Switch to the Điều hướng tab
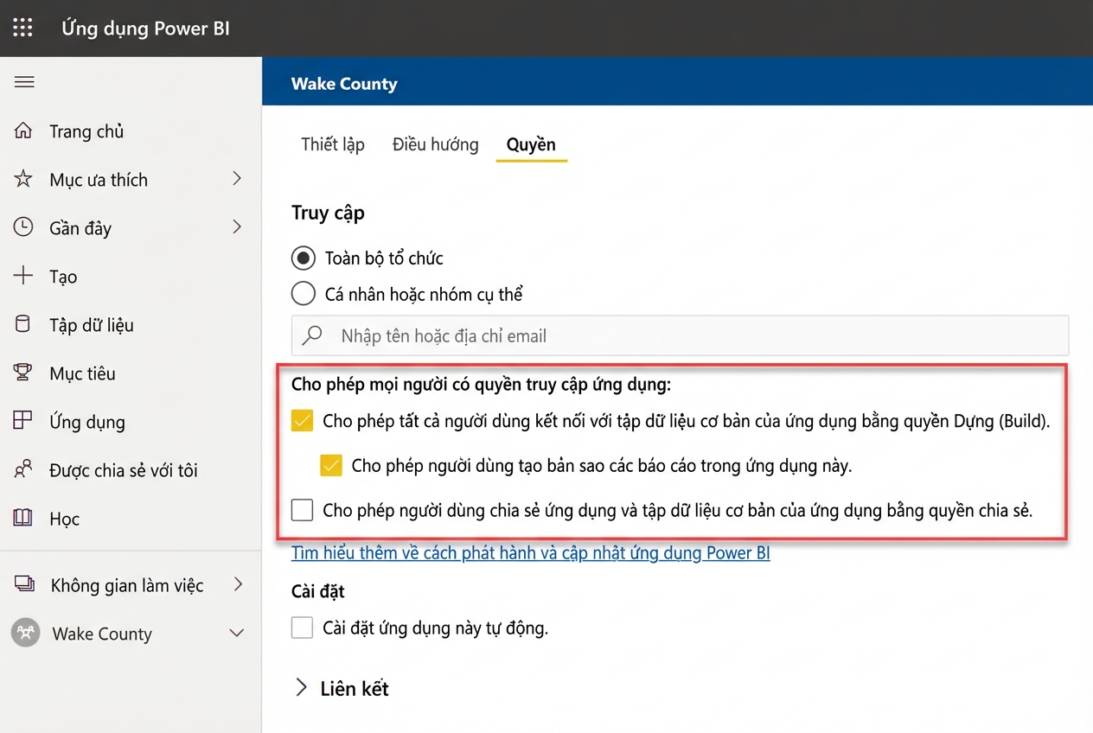1093x733 pixels. (x=435, y=144)
